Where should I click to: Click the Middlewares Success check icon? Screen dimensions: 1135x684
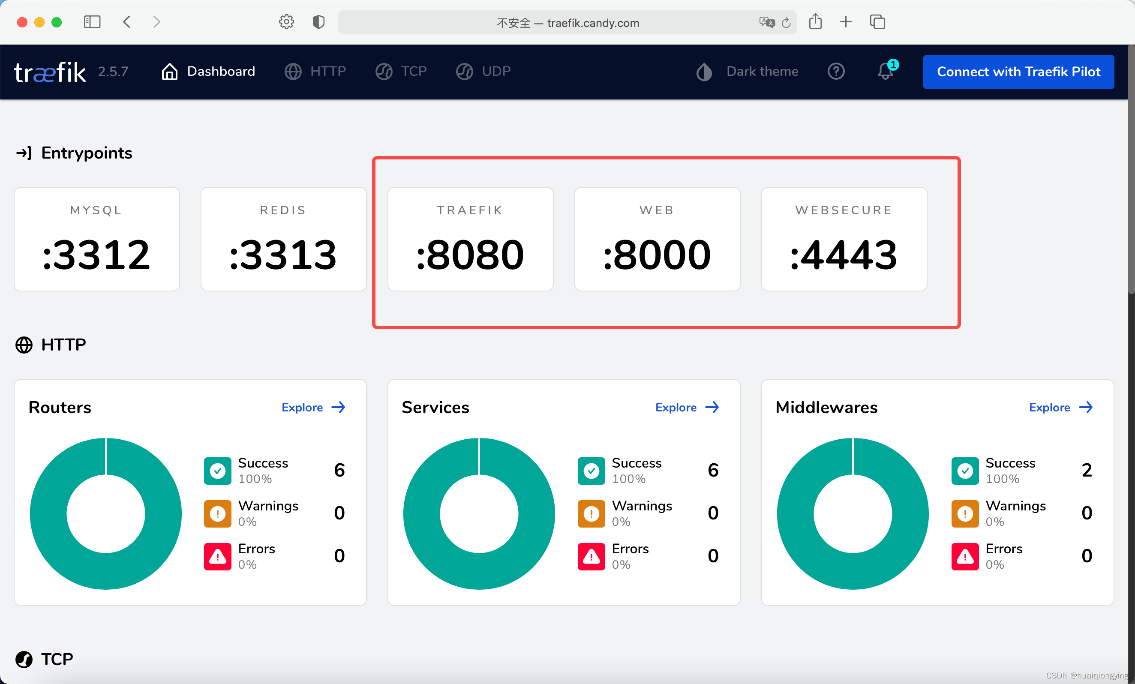click(965, 471)
